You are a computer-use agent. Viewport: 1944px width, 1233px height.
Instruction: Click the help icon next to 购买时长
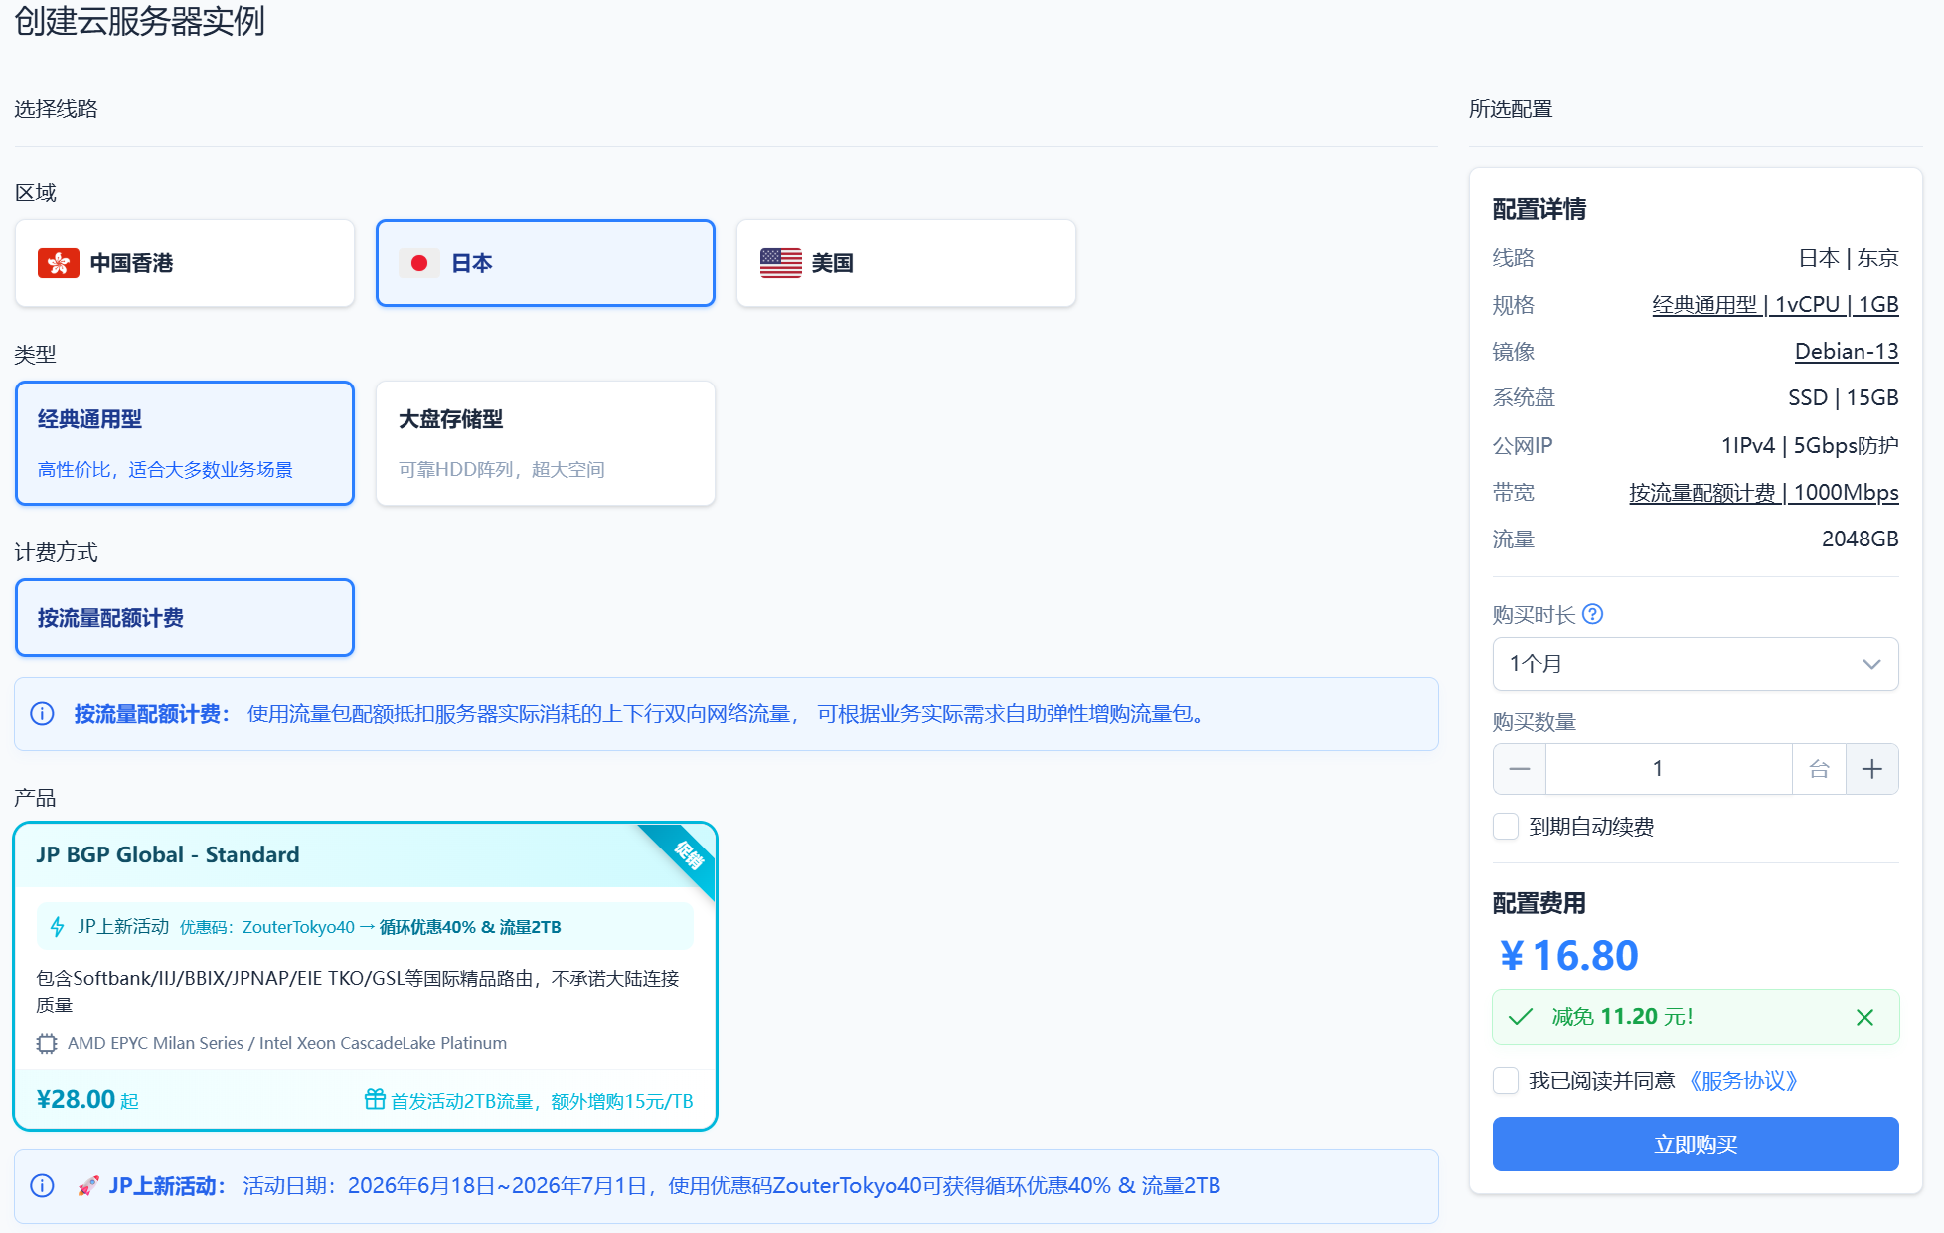(1592, 614)
